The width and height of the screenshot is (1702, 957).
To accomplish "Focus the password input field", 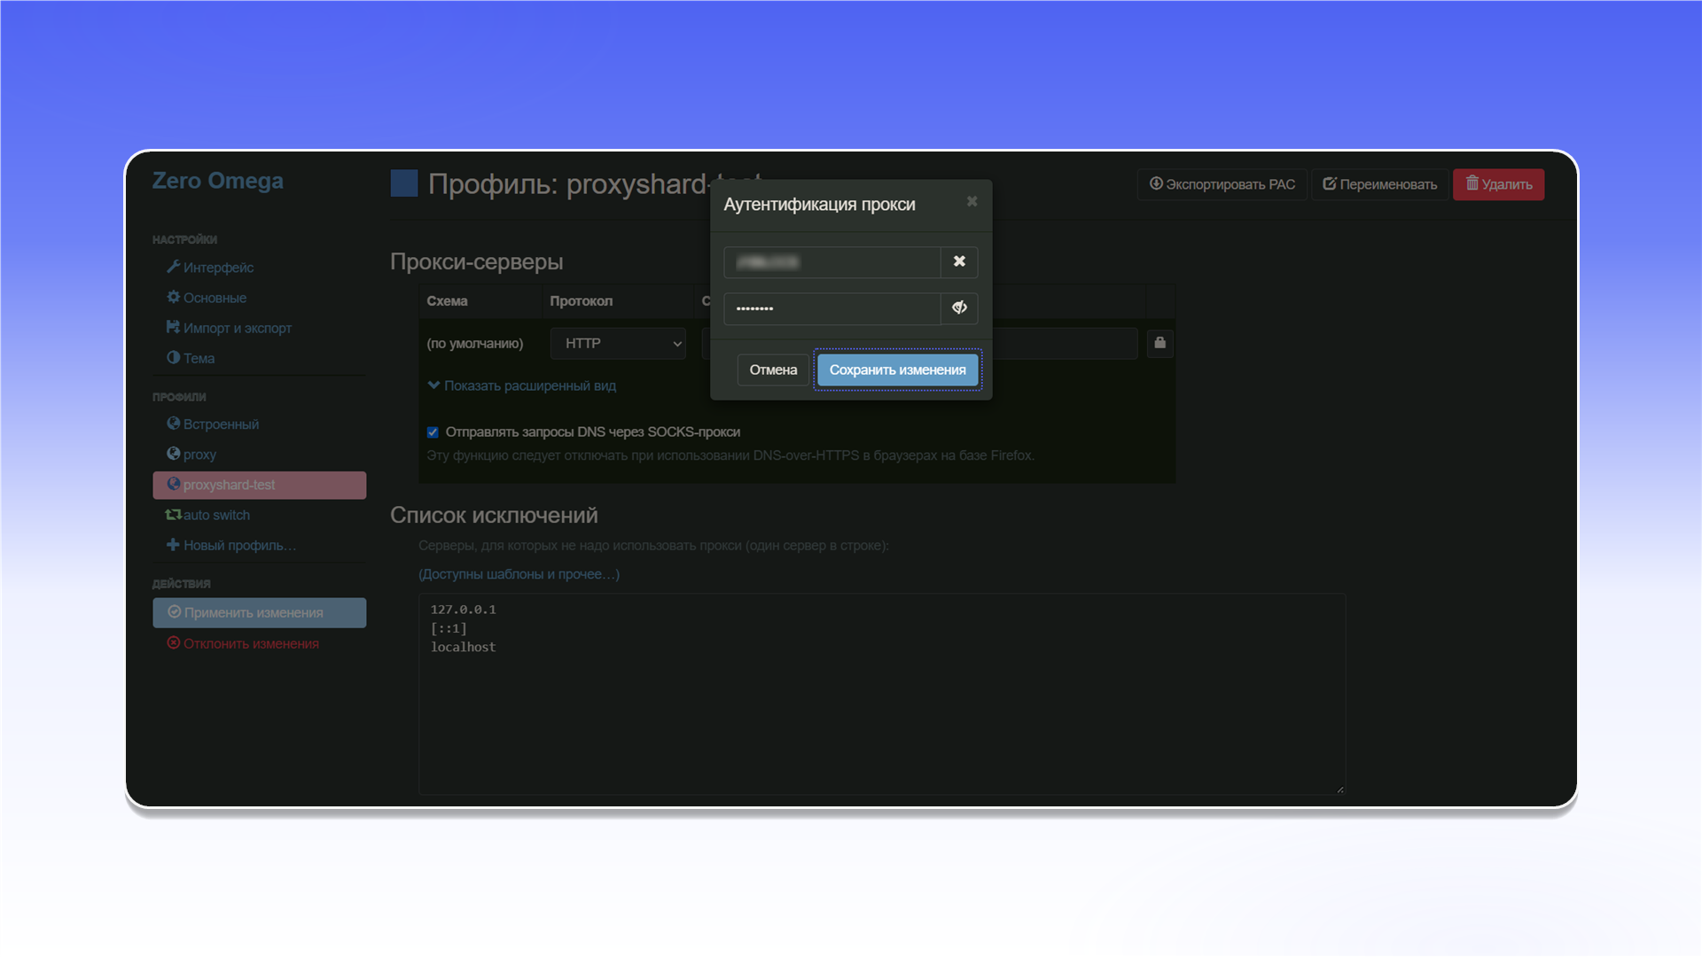I will tap(832, 307).
